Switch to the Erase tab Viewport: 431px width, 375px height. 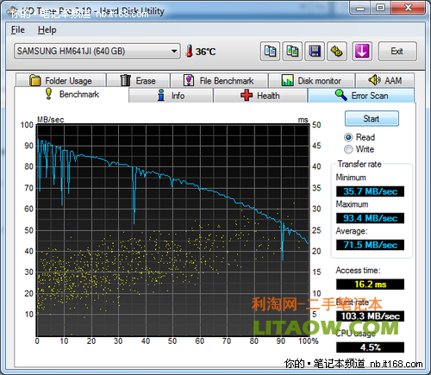(138, 80)
